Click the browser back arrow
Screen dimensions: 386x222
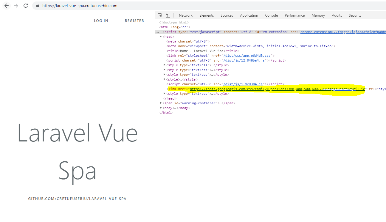click(x=6, y=5)
